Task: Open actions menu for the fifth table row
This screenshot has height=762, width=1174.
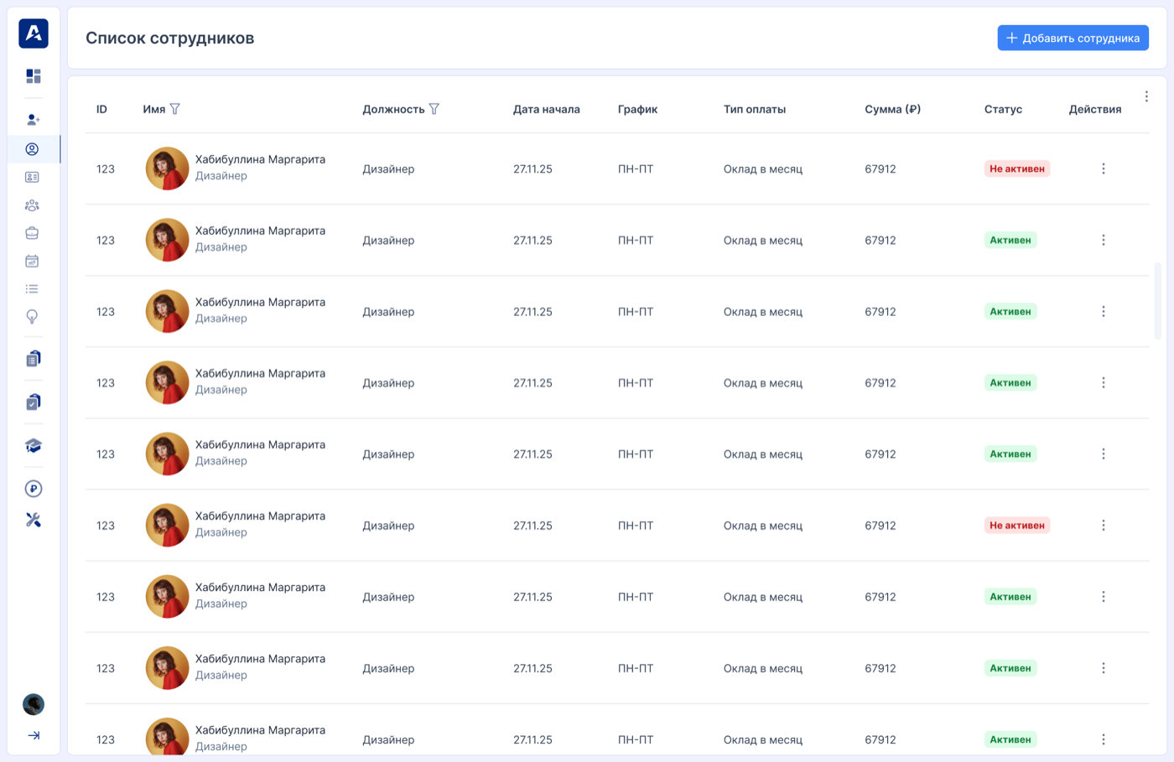Action: point(1104,454)
